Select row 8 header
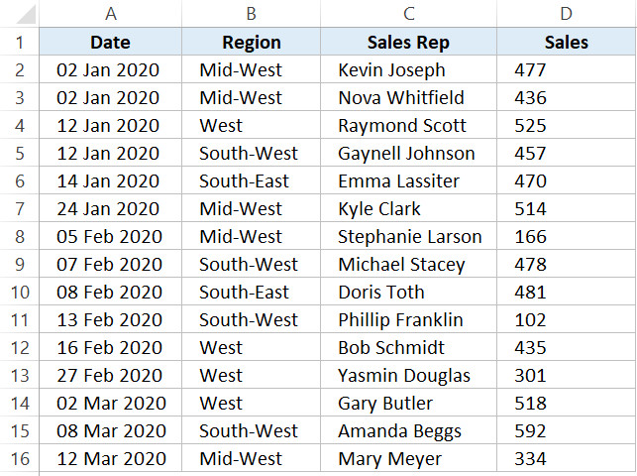Viewport: 637px width, 476px height. tap(19, 237)
